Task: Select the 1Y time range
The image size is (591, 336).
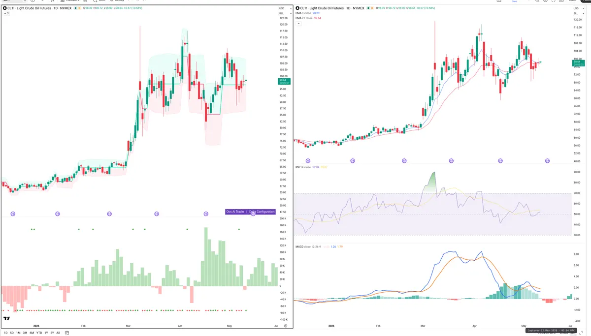Action: (46, 333)
